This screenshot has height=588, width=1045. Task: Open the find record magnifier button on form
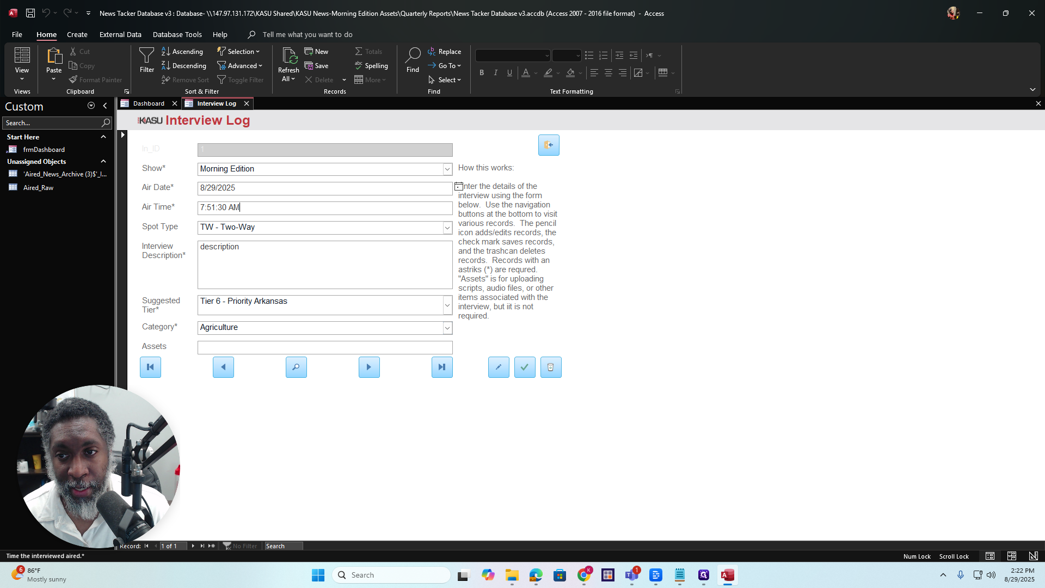(296, 367)
